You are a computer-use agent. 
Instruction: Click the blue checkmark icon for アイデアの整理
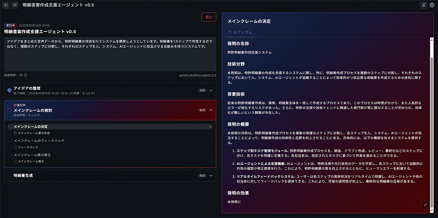(x=10, y=90)
